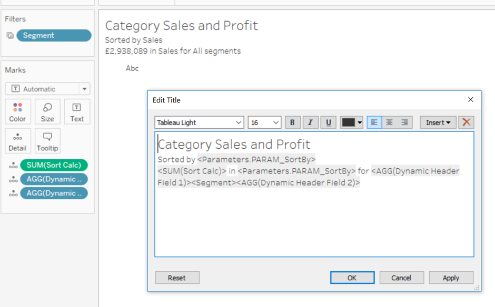Toggle italic formatting on the title

click(310, 122)
